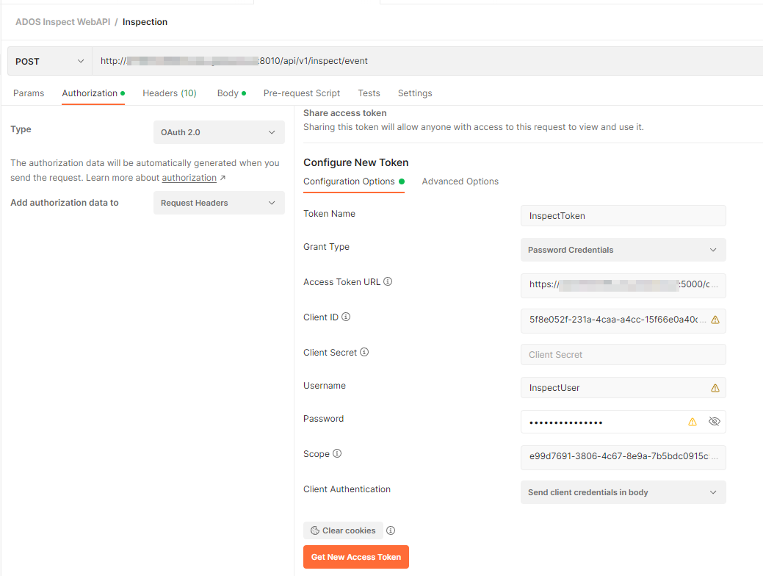Click the info icon beside Clear cookies
This screenshot has width=763, height=576.
(x=391, y=530)
